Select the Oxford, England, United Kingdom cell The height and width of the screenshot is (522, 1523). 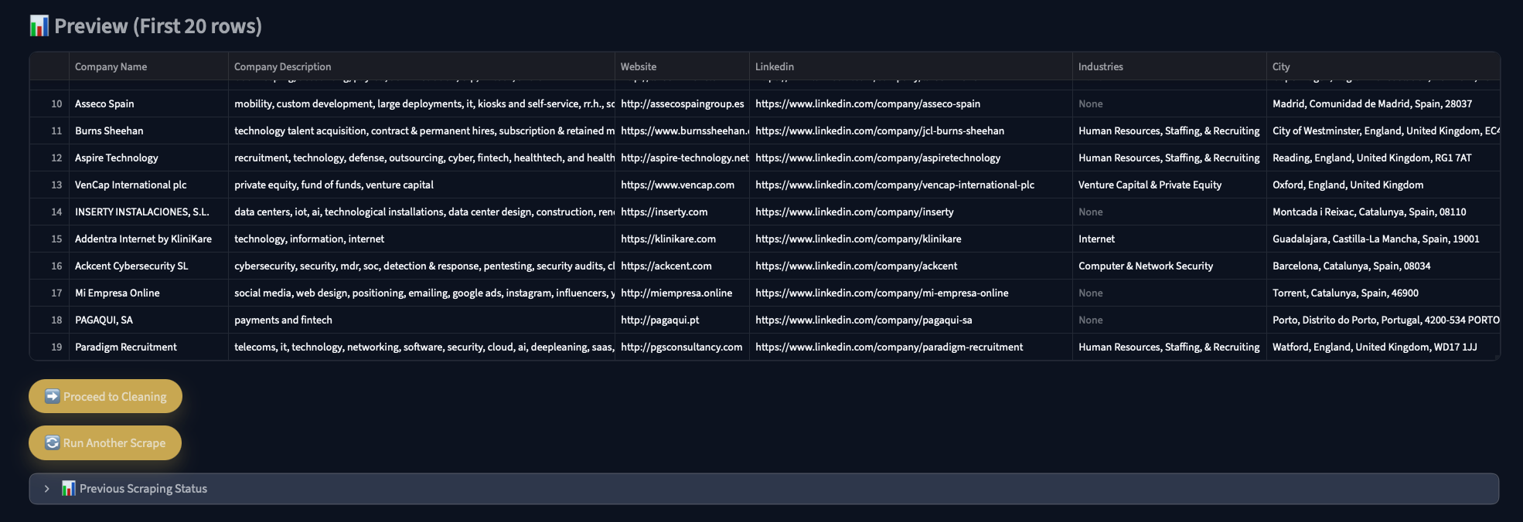tap(1383, 185)
